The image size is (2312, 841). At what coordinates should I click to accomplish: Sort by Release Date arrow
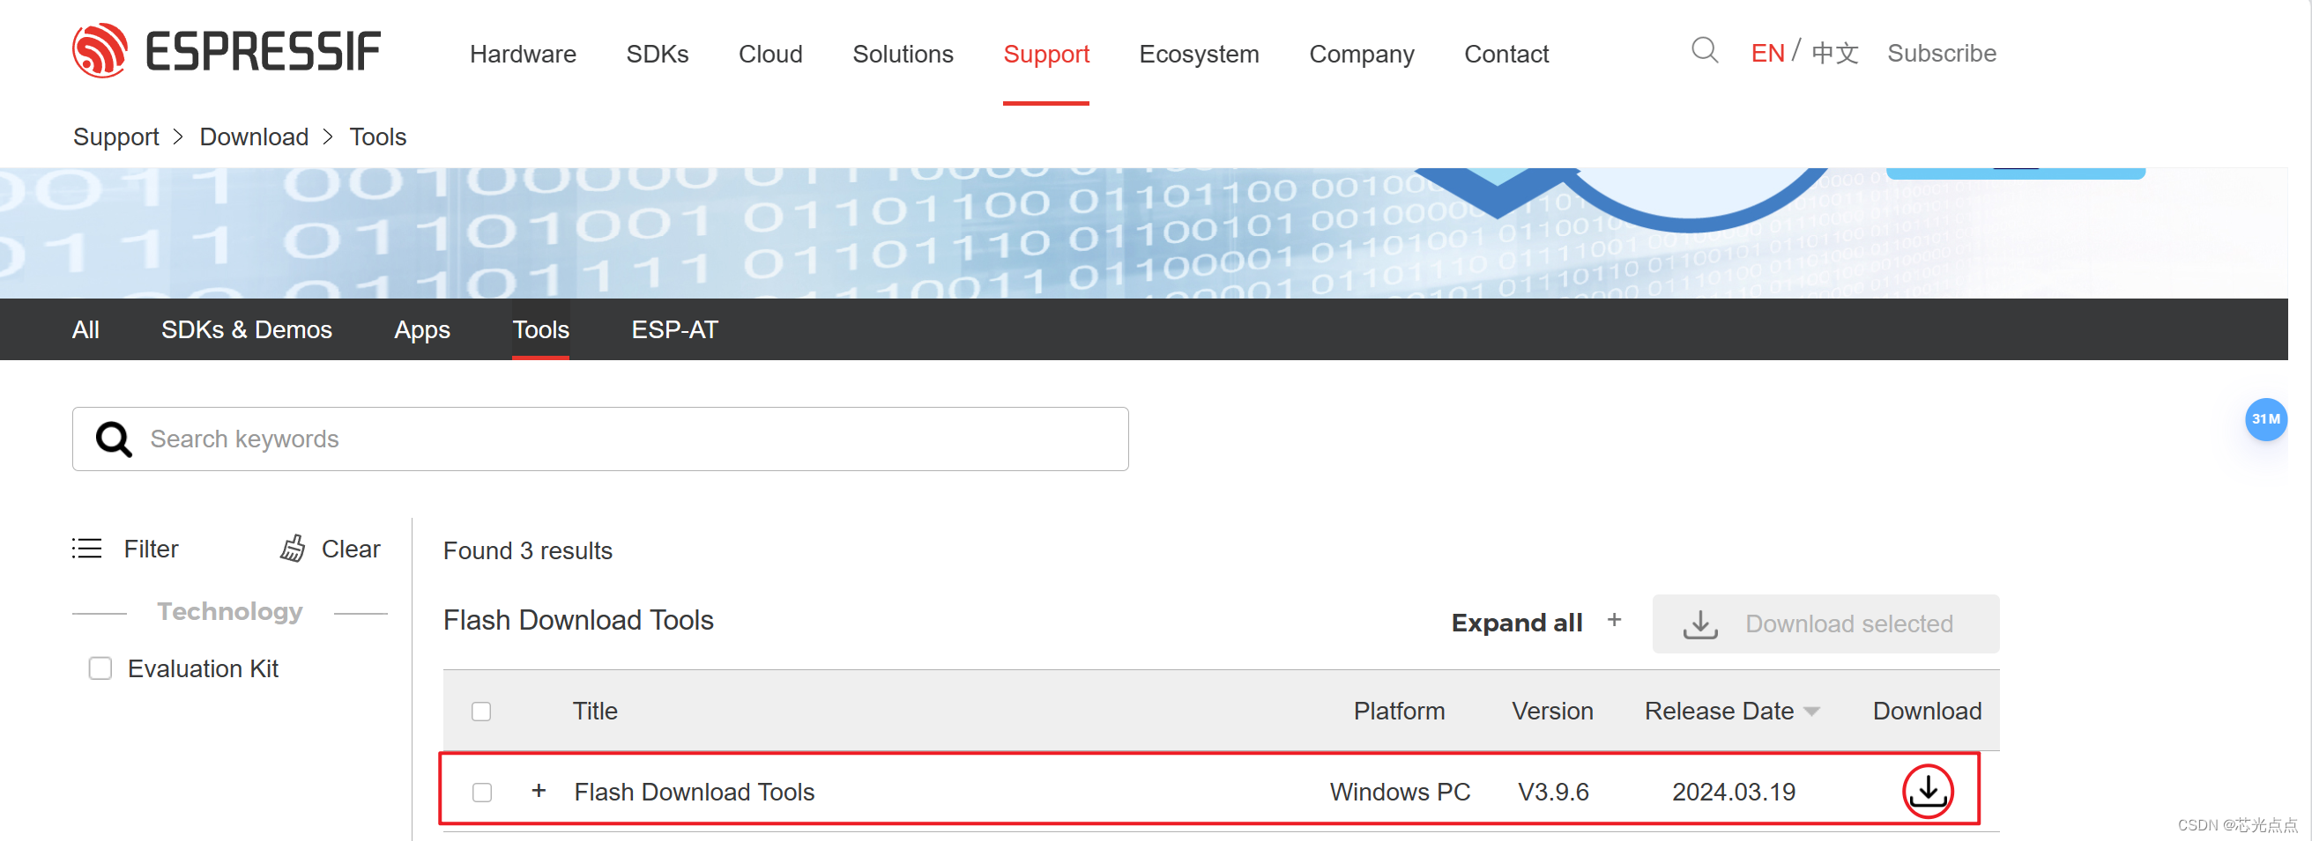[1811, 712]
